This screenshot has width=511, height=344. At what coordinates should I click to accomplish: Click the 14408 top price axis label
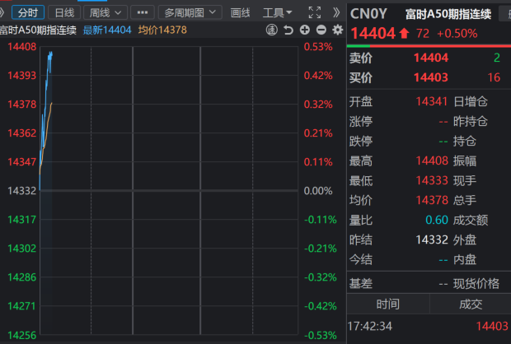(x=21, y=47)
